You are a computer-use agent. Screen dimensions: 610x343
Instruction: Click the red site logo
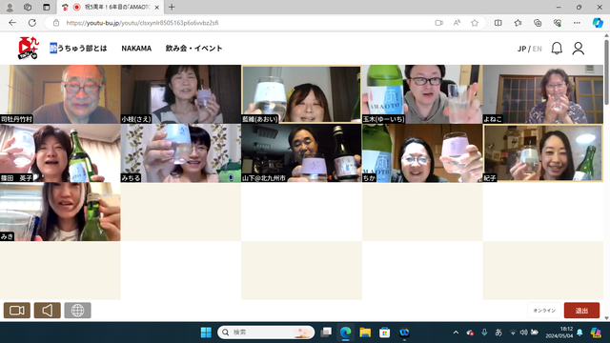pos(29,48)
